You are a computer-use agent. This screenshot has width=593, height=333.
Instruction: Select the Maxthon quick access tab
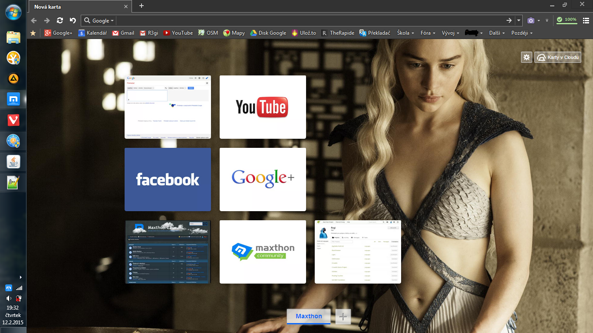point(309,317)
